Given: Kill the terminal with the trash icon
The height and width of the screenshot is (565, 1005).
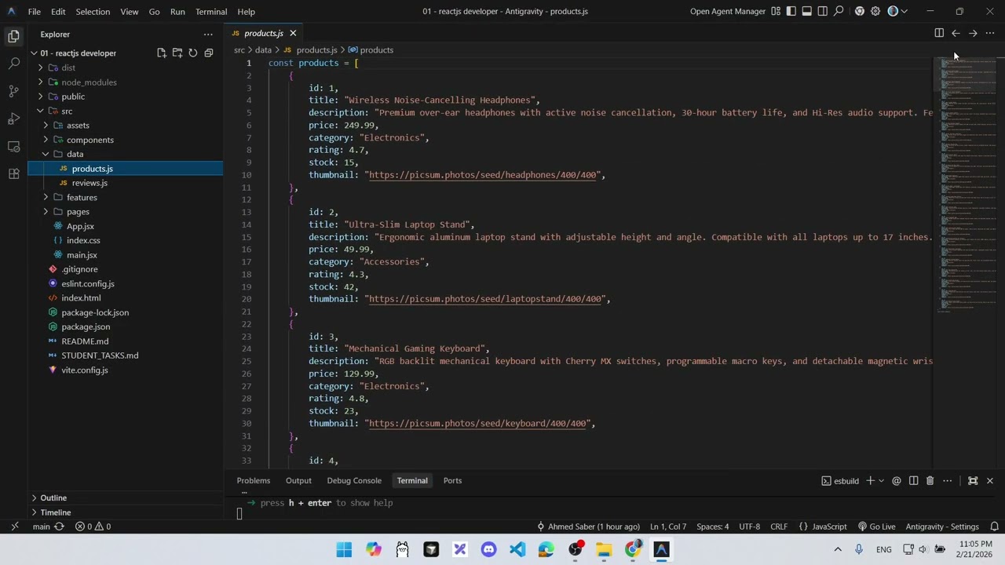Looking at the screenshot, I should pos(930,480).
